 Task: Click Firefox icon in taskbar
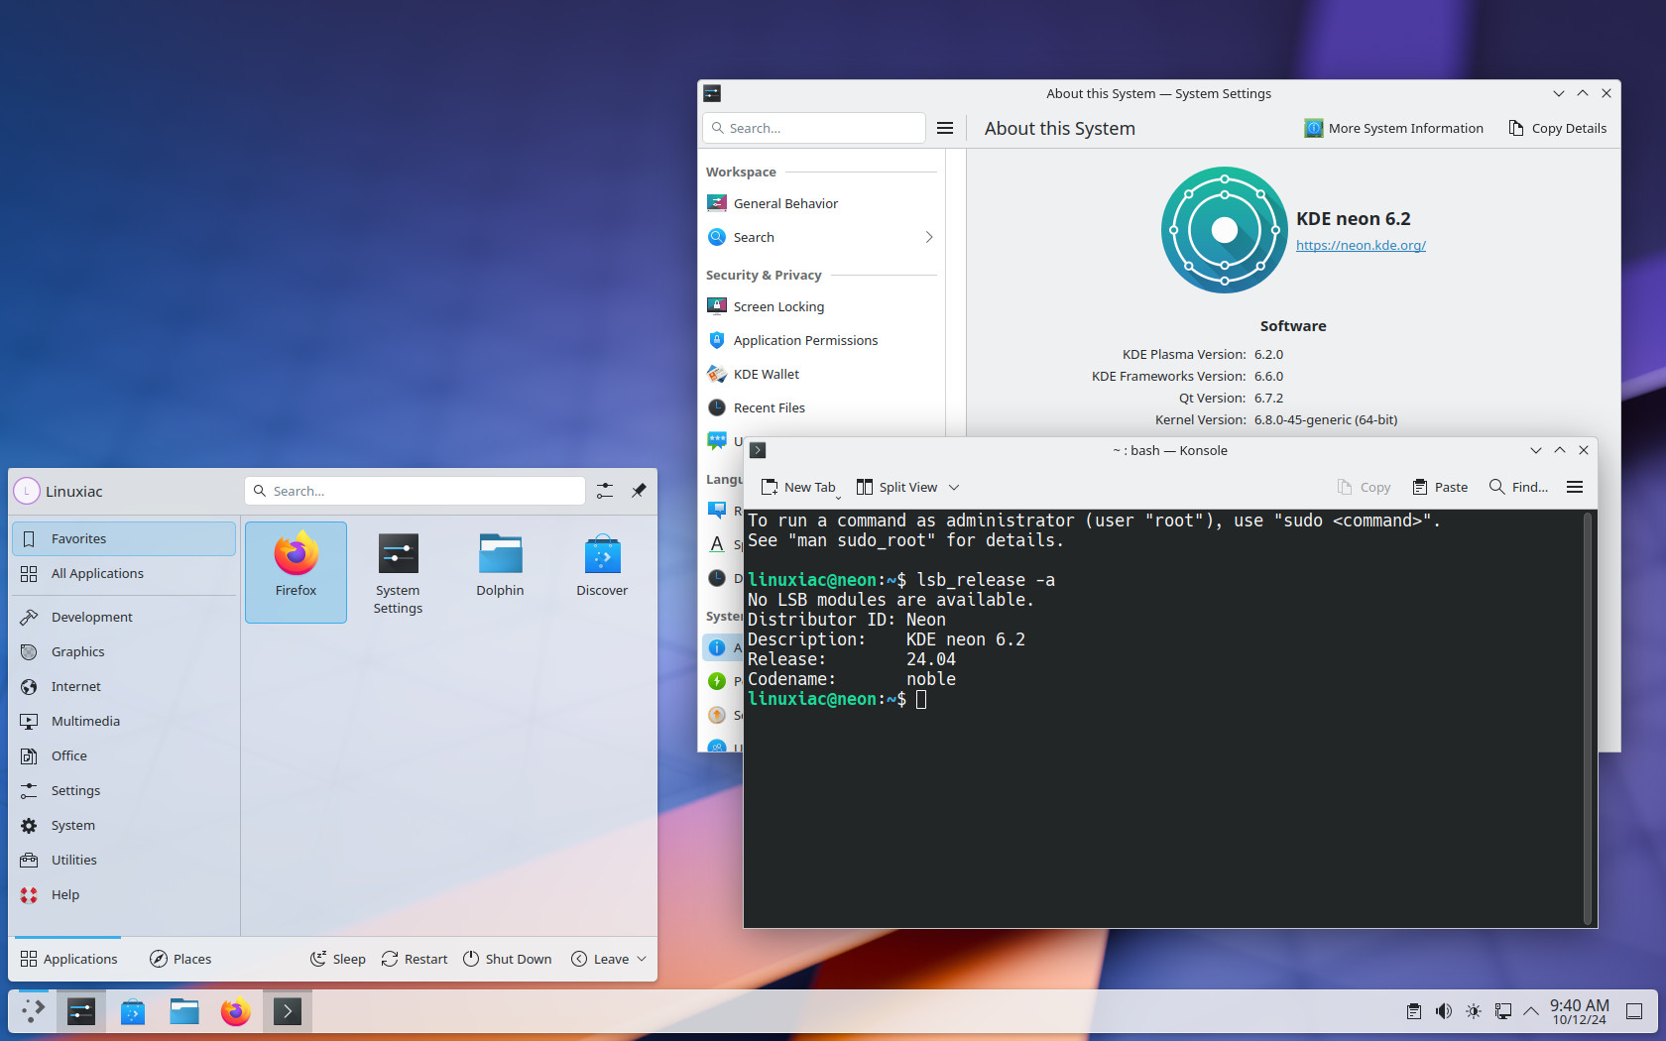[236, 1011]
